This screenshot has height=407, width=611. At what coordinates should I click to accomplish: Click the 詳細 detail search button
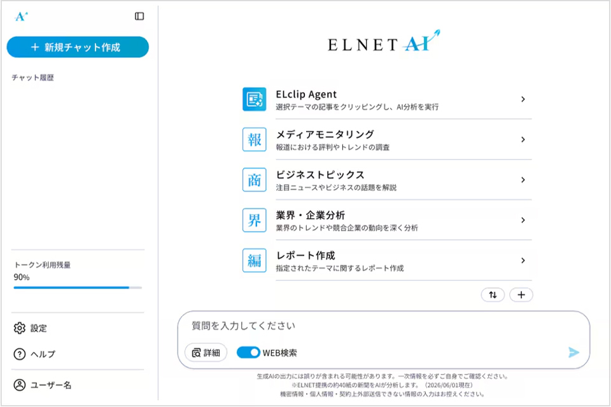(x=206, y=352)
